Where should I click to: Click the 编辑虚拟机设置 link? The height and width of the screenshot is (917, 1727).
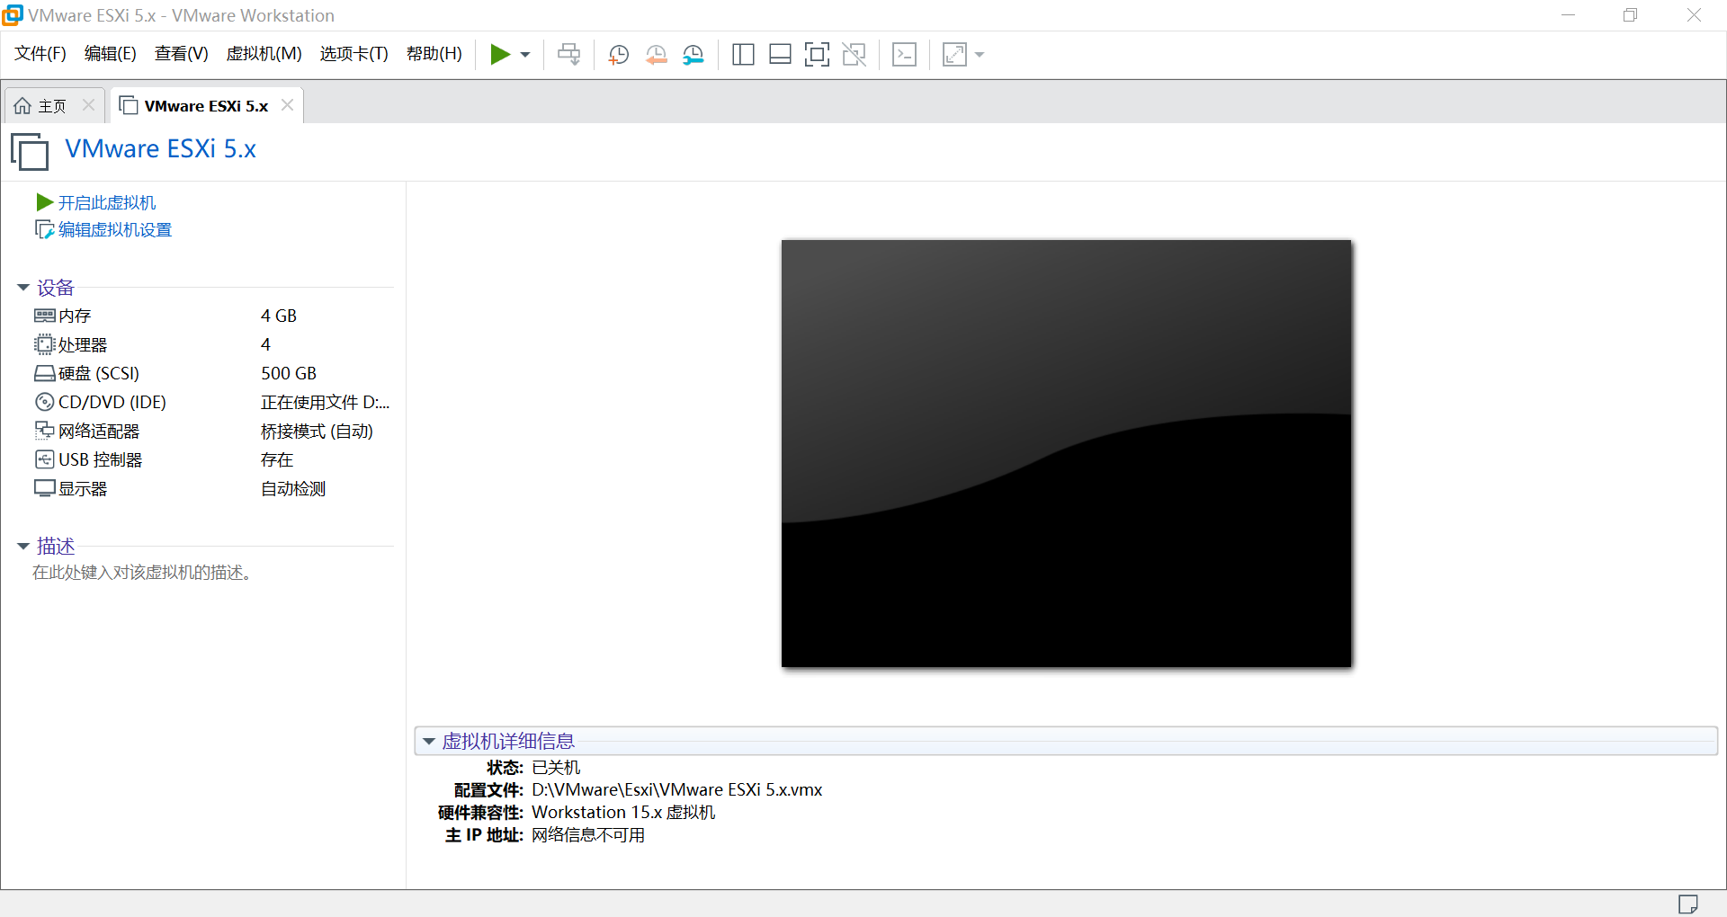point(115,230)
